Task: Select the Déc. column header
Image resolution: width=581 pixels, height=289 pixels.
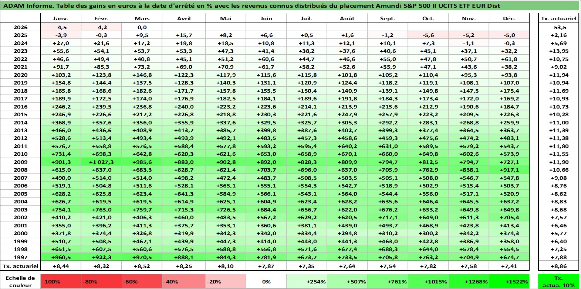Action: (509, 18)
